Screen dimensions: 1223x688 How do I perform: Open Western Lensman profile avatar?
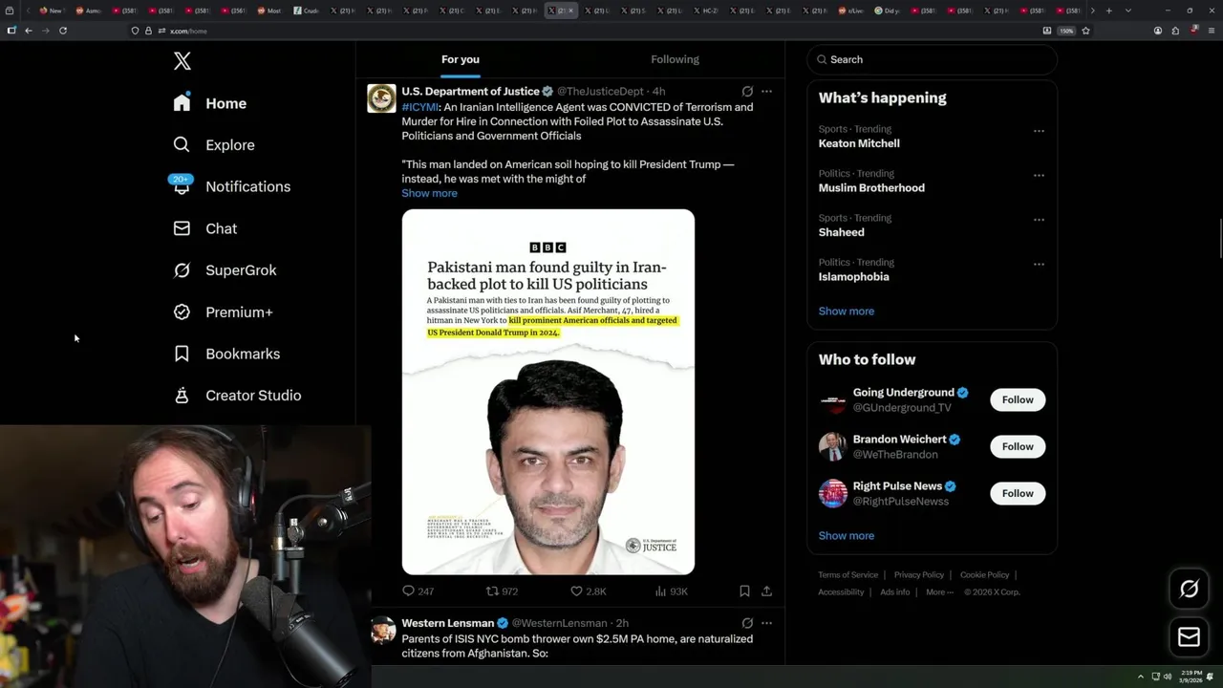(x=382, y=630)
